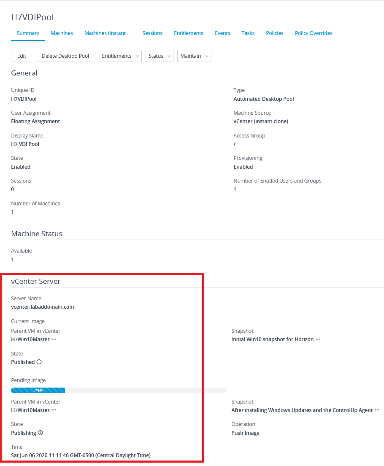Image resolution: width=384 pixels, height=466 pixels.
Task: Open the Tasks tab
Action: click(x=248, y=33)
